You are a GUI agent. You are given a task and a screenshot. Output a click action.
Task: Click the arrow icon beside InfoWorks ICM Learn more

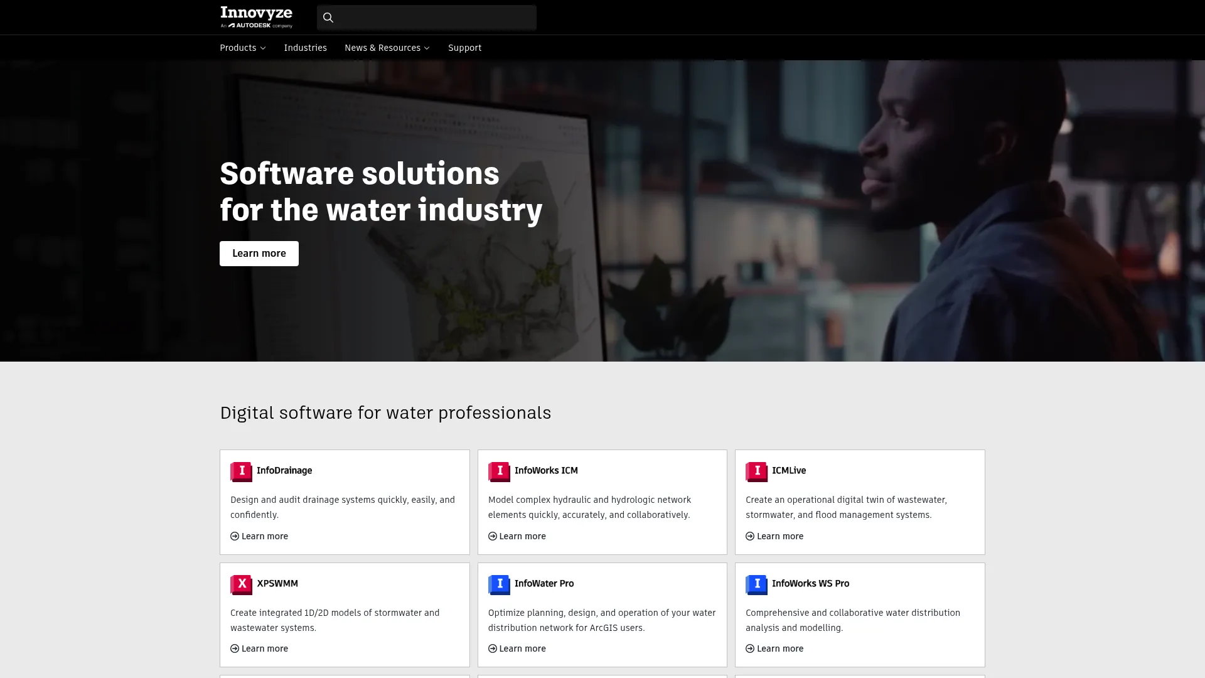[x=493, y=536]
